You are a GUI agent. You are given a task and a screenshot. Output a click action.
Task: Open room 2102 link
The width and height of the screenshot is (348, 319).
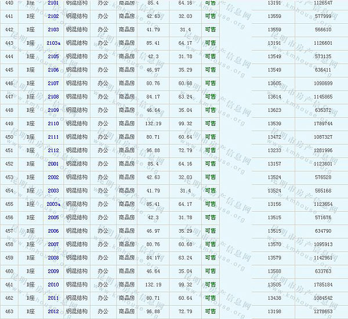(x=53, y=16)
